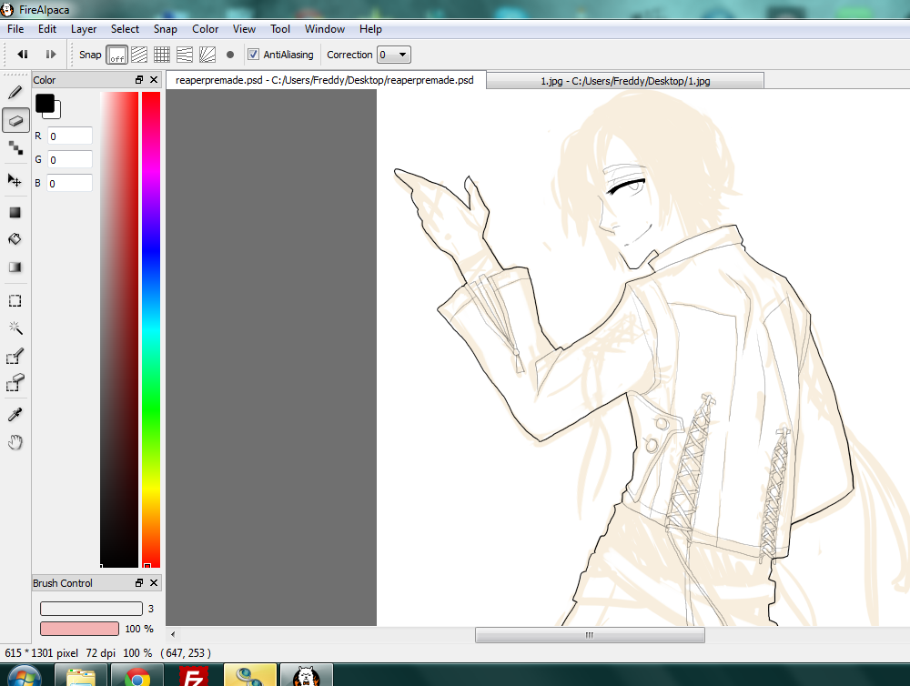Select the Select Eraser tool

tap(15, 382)
